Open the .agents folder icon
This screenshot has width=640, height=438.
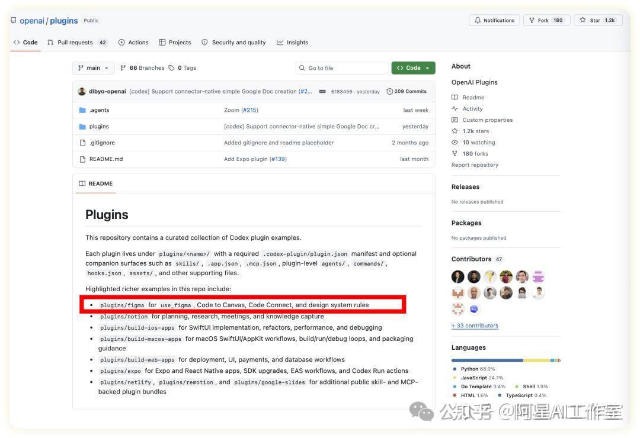(82, 110)
